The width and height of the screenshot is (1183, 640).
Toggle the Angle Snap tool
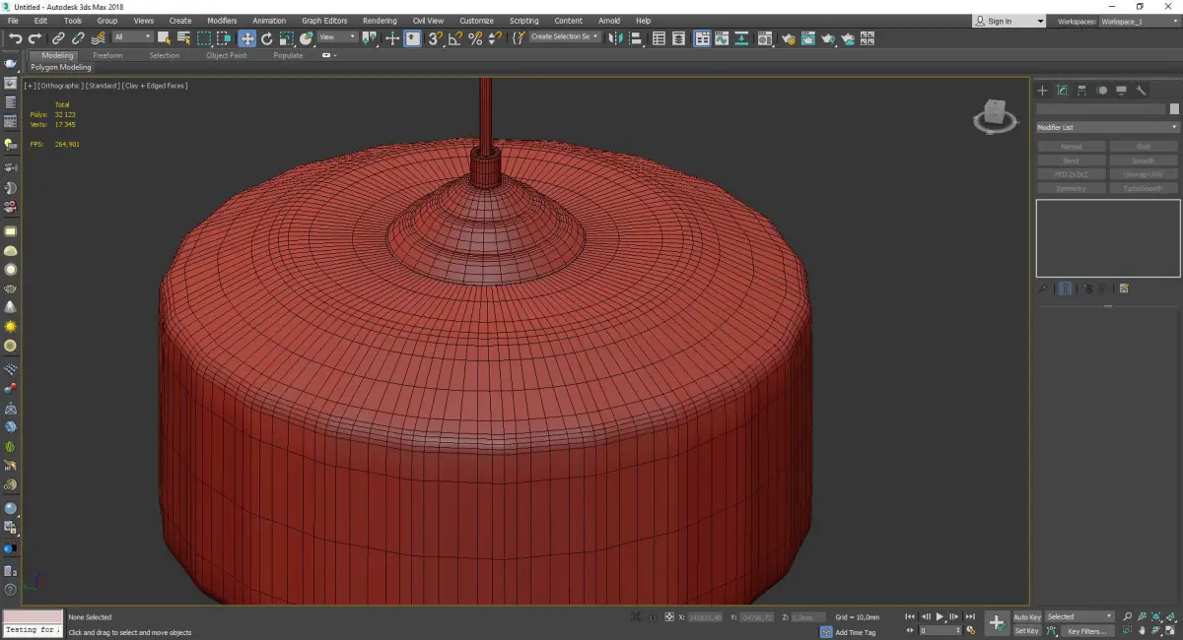[x=454, y=38]
